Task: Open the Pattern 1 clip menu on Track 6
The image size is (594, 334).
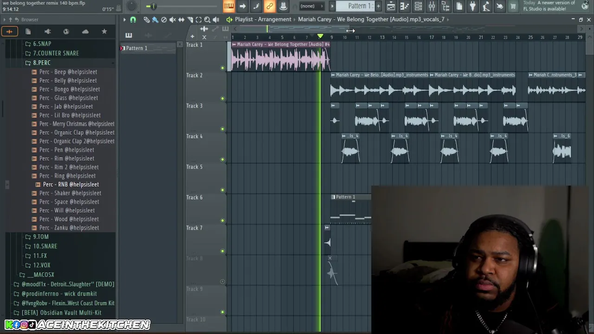Action: click(x=333, y=197)
